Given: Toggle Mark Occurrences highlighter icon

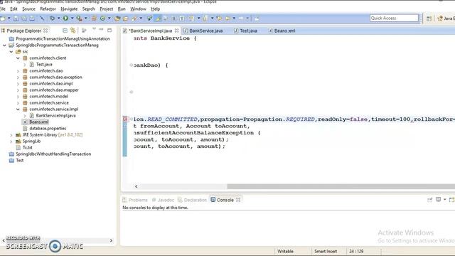Looking at the screenshot, I should 158,18.
